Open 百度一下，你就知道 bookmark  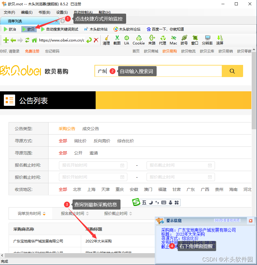click(165, 29)
